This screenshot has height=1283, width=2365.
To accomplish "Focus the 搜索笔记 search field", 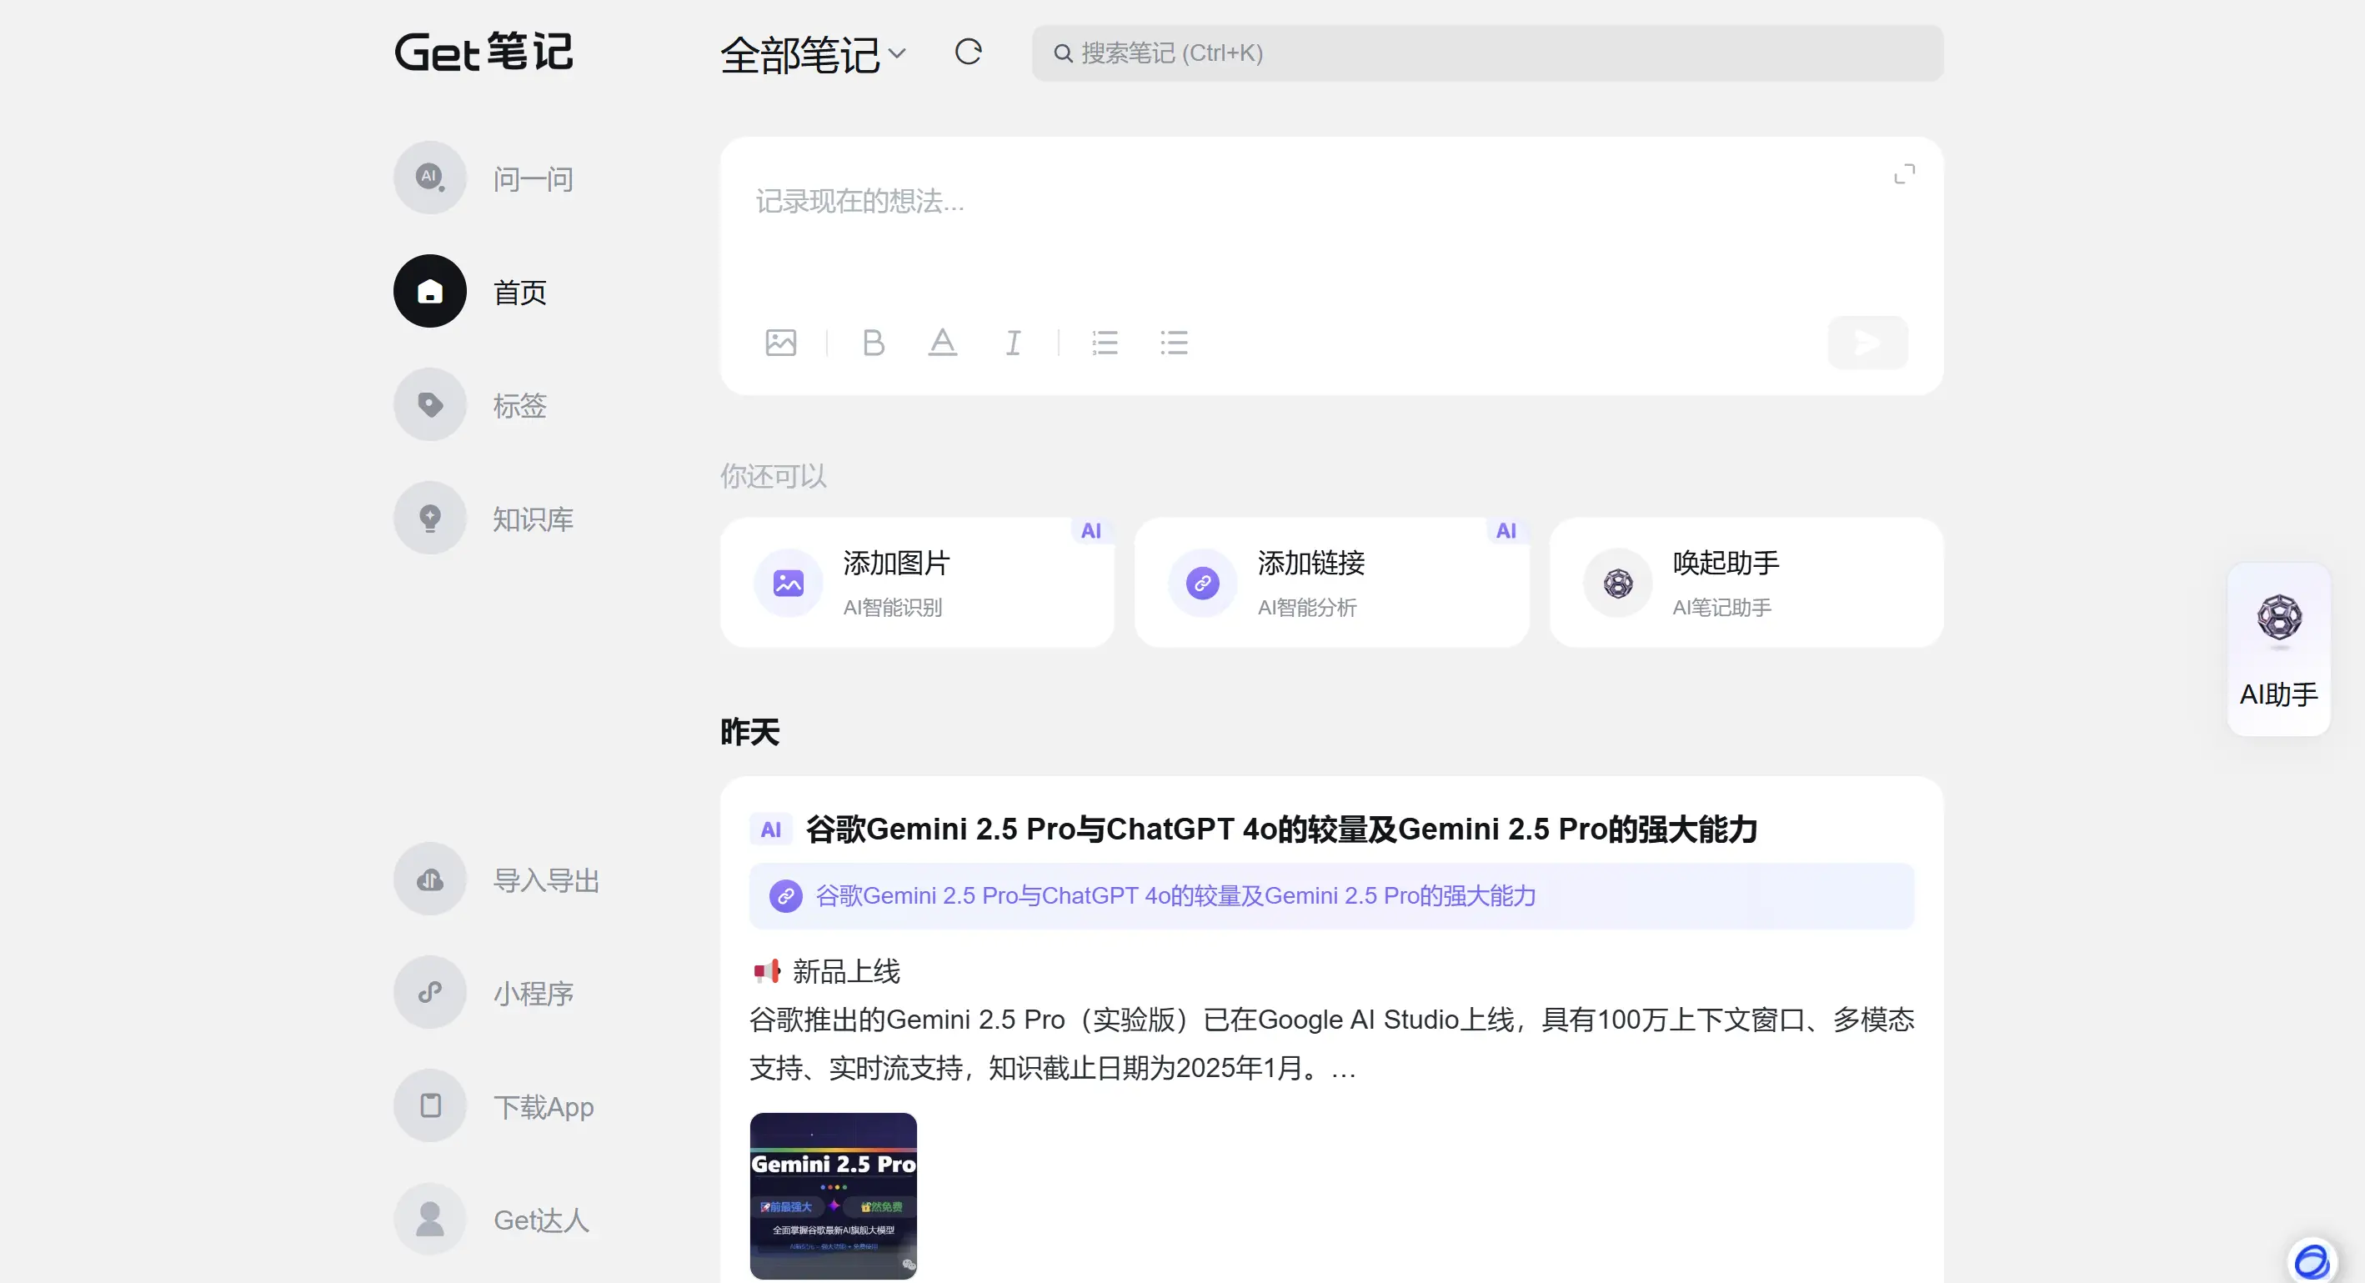I will [x=1486, y=53].
